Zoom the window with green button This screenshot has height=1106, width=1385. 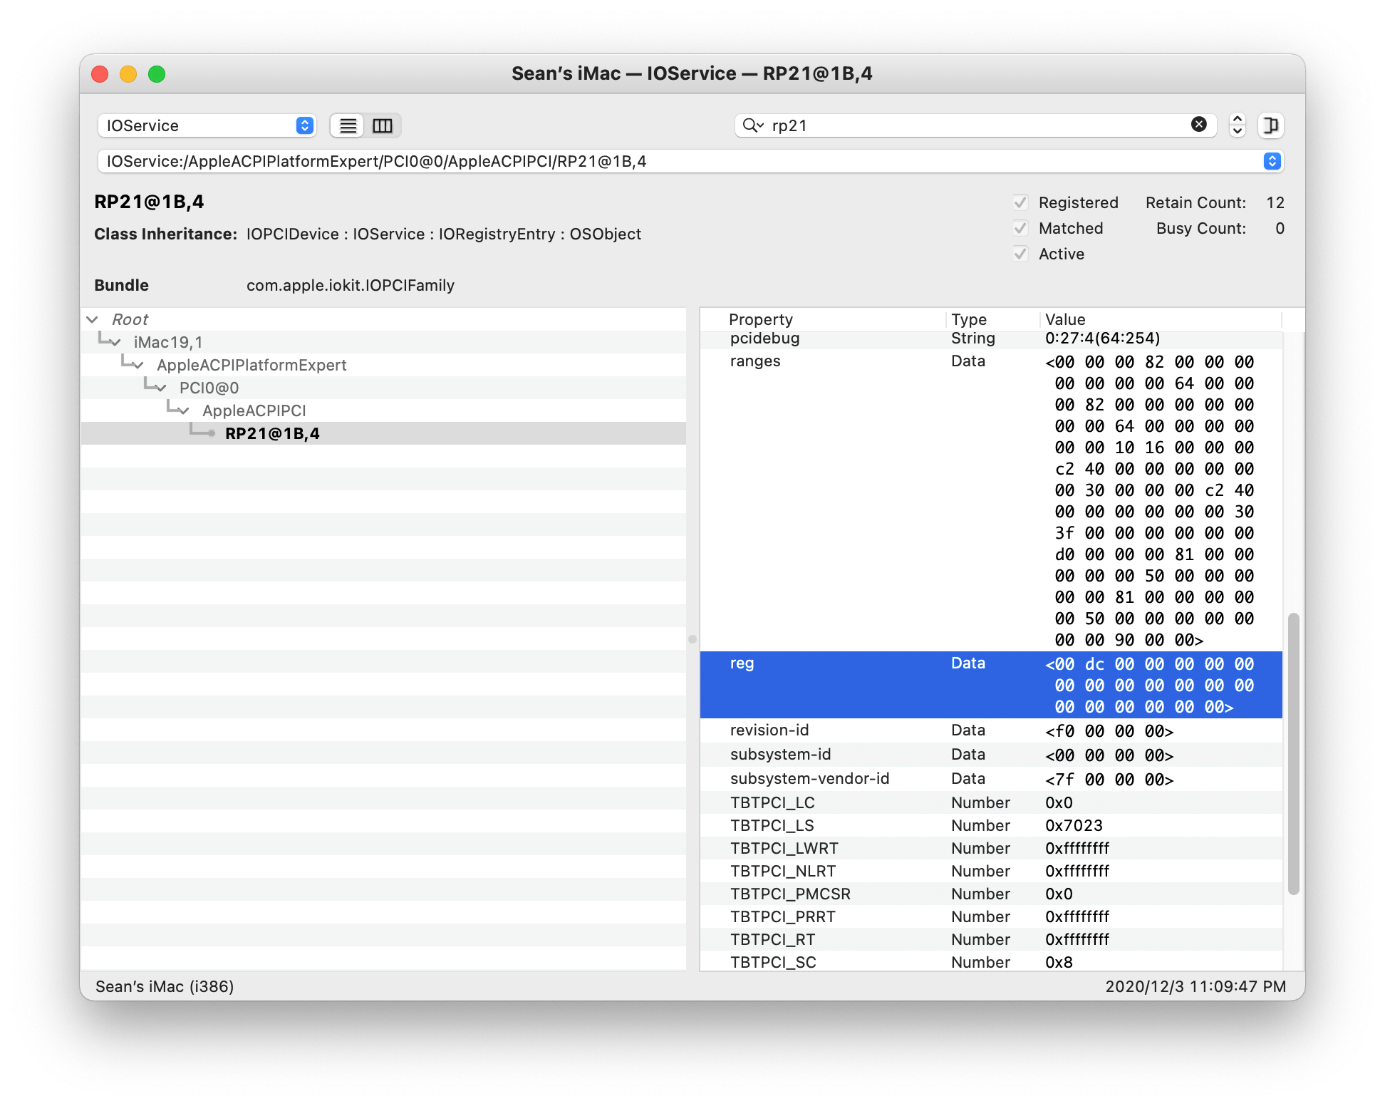click(x=157, y=74)
